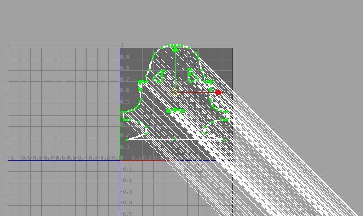Click the far-right upper UV vertex of outline
The width and height of the screenshot is (363, 216).
(227, 112)
